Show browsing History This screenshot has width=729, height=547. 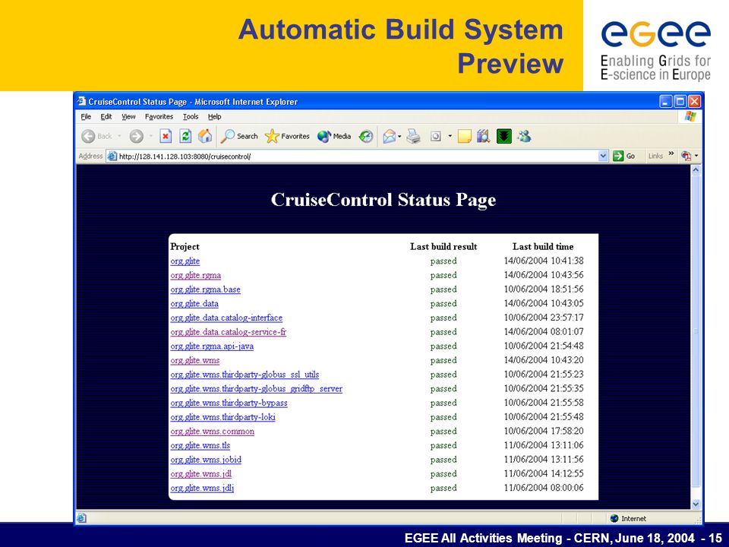(x=366, y=136)
